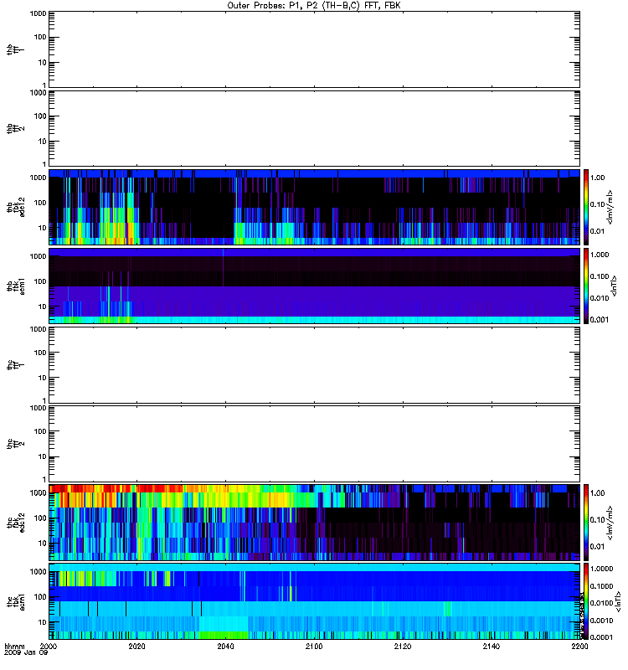Click the '100' tick label of thb fff 2 panel

coord(40,116)
